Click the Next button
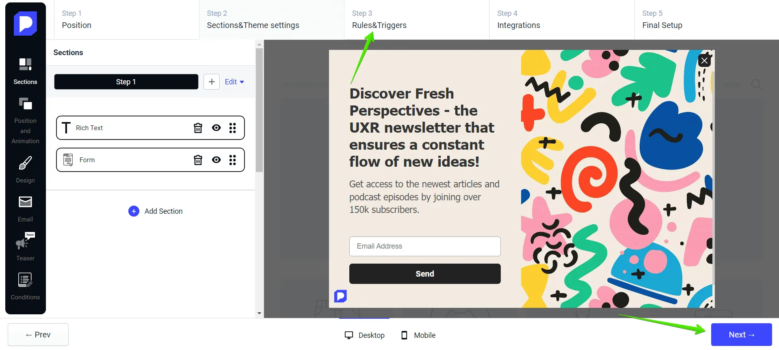Image resolution: width=779 pixels, height=350 pixels. (x=741, y=334)
